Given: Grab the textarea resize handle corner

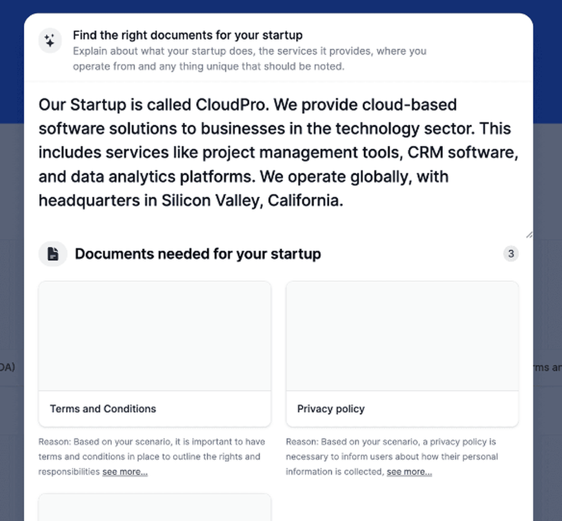Looking at the screenshot, I should click(529, 235).
